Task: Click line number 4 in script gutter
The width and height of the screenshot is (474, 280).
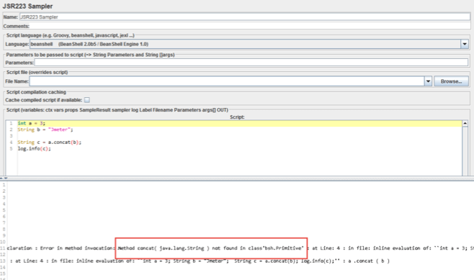Action: coord(12,143)
